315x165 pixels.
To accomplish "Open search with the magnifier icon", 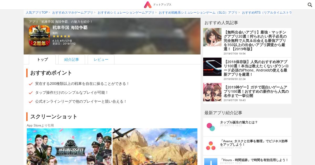I will (310, 5).
